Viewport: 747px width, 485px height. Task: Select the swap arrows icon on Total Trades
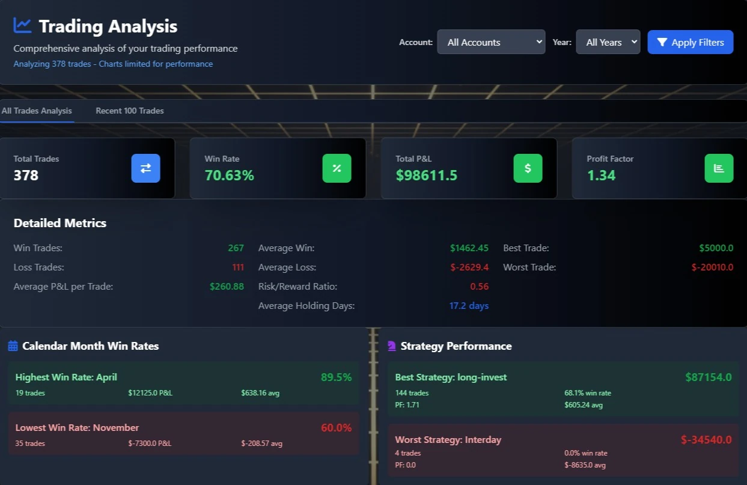point(145,168)
